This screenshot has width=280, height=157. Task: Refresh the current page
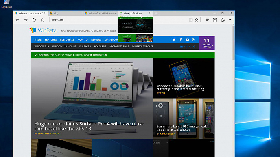tap(34, 20)
